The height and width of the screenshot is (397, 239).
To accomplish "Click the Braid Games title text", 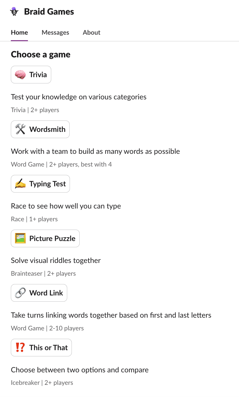I will pyautogui.click(x=49, y=12).
